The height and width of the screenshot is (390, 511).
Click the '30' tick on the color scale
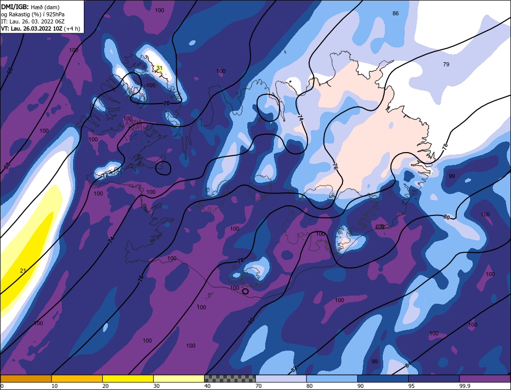[x=157, y=386]
